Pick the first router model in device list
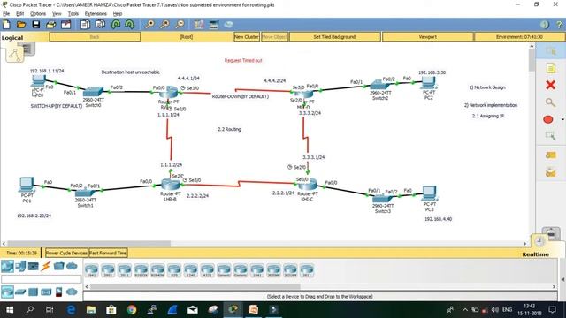566x318 pixels. 91,270
